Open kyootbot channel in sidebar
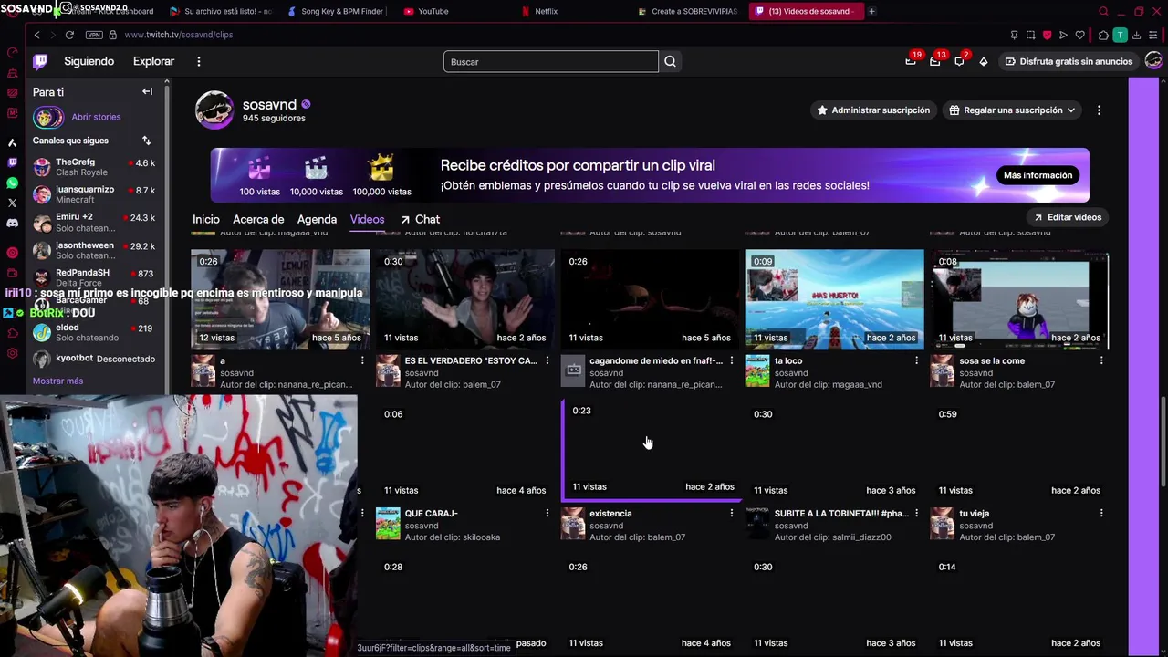This screenshot has width=1168, height=657. coord(95,359)
